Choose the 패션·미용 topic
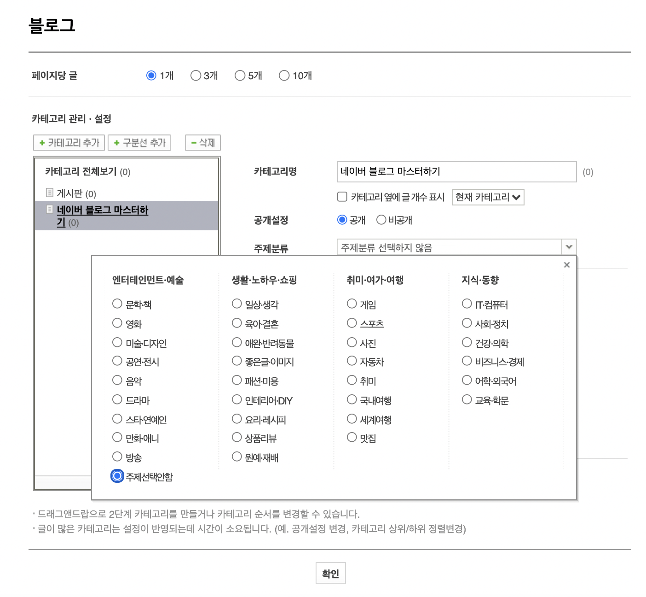 coord(237,380)
